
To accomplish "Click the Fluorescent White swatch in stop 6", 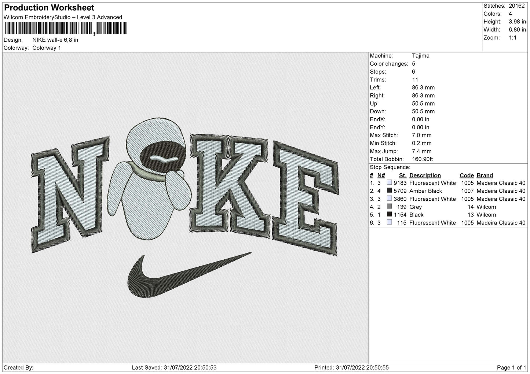I will 389,223.
